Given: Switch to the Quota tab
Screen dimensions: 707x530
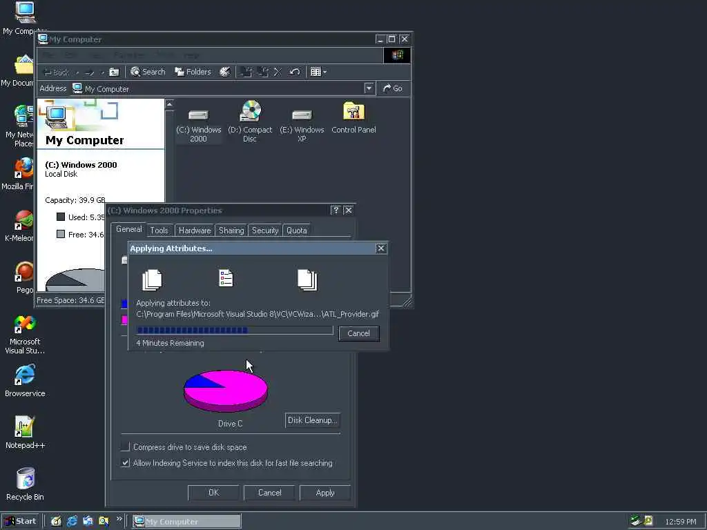Looking at the screenshot, I should [297, 230].
